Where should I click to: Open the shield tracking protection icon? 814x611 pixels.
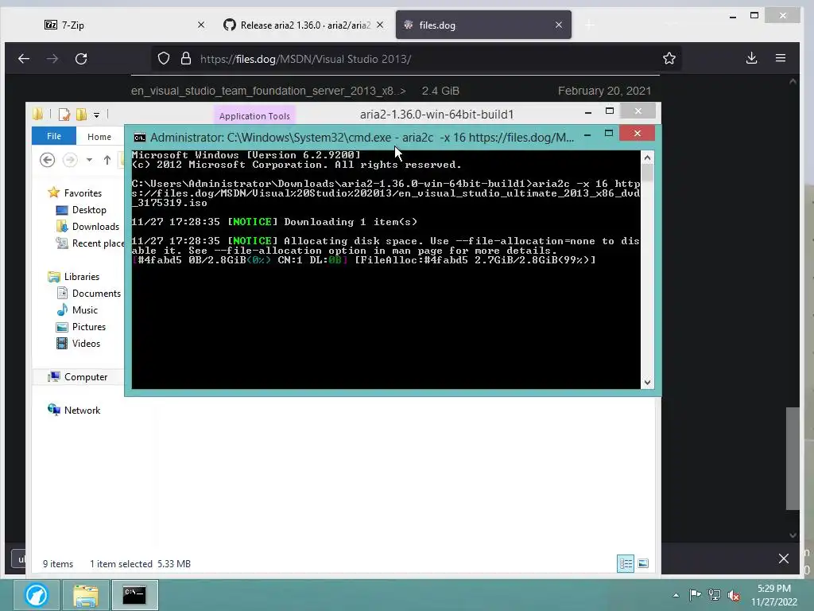164,58
